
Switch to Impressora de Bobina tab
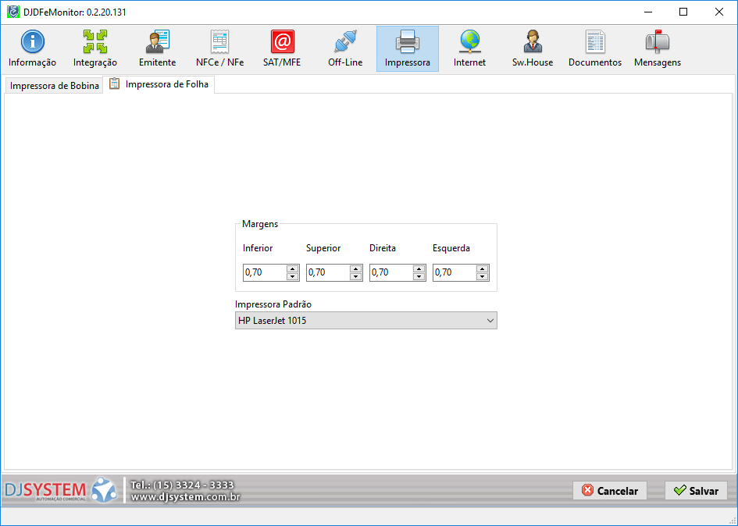54,86
